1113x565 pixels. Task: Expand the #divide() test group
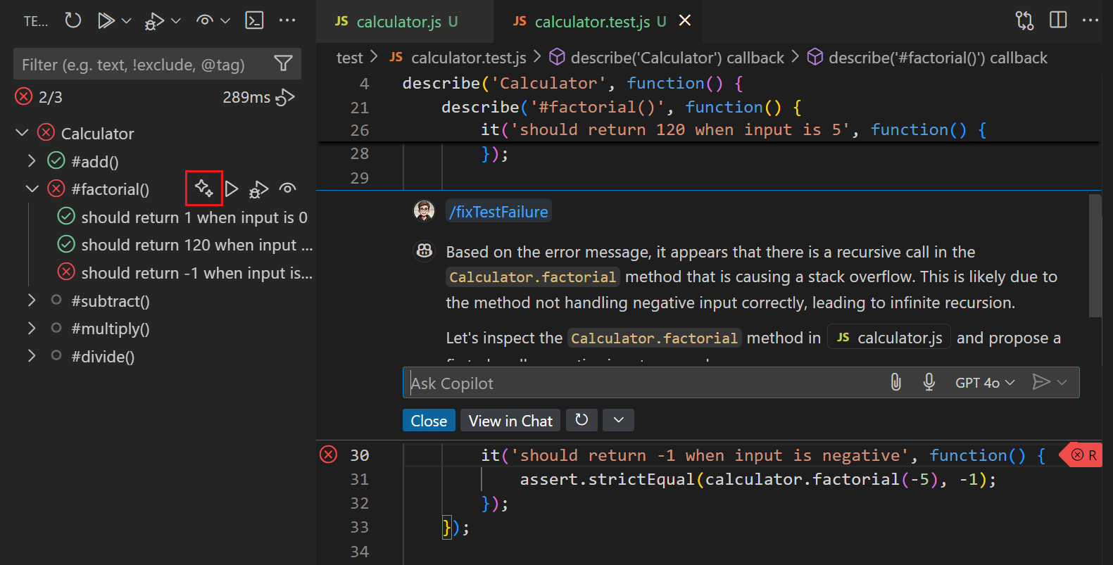(x=32, y=356)
